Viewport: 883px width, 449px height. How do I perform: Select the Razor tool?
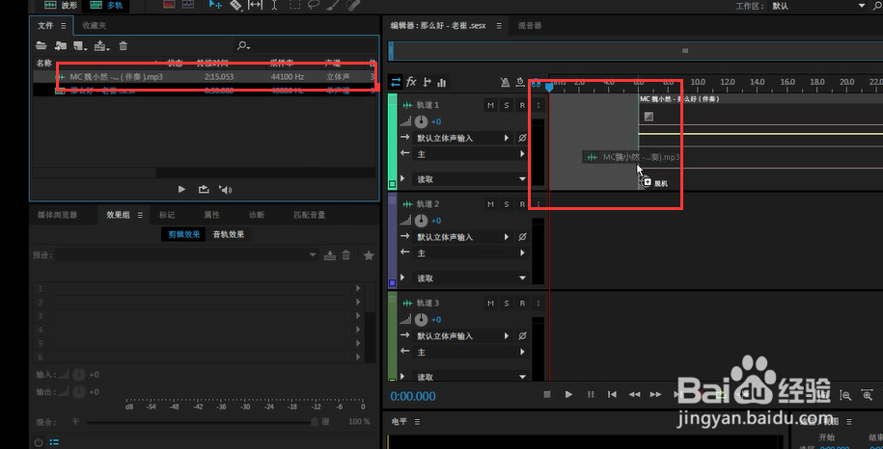(235, 5)
